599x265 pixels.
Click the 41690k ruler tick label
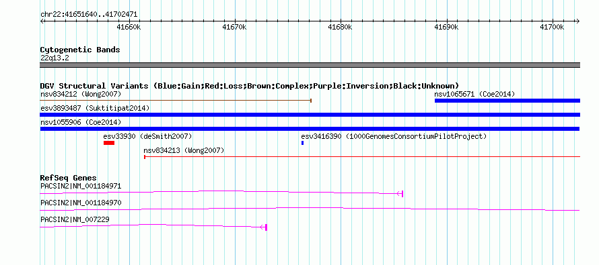pos(447,27)
